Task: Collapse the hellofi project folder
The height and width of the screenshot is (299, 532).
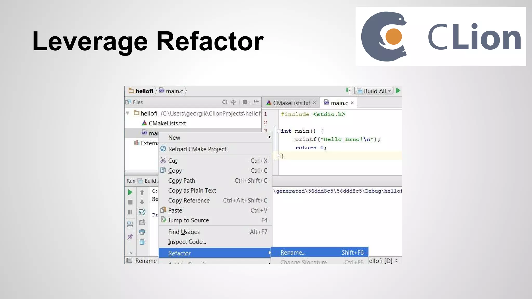Action: click(x=128, y=113)
